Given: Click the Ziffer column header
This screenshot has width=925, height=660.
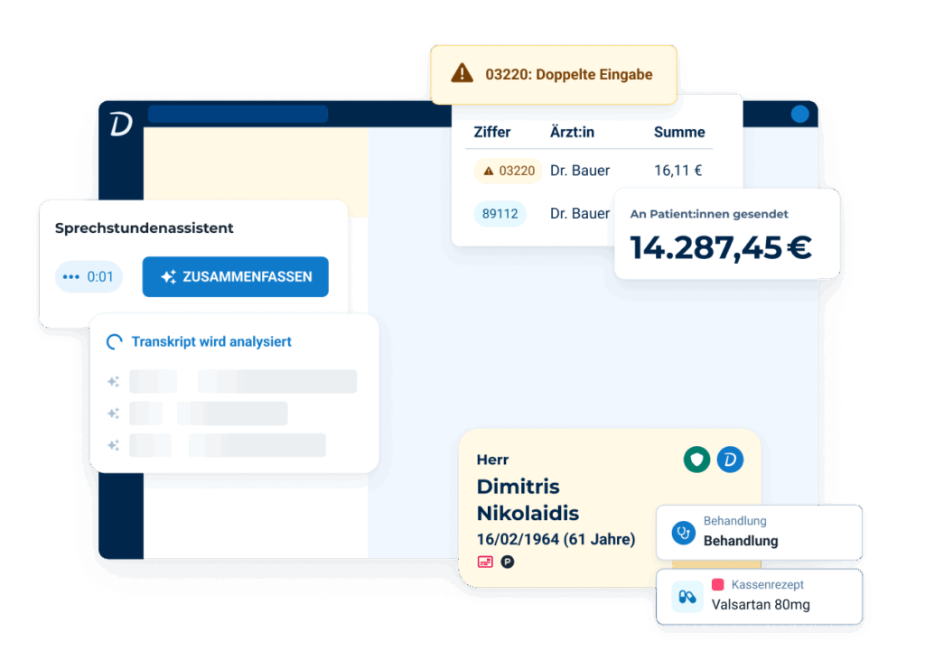Looking at the screenshot, I should pyautogui.click(x=492, y=132).
